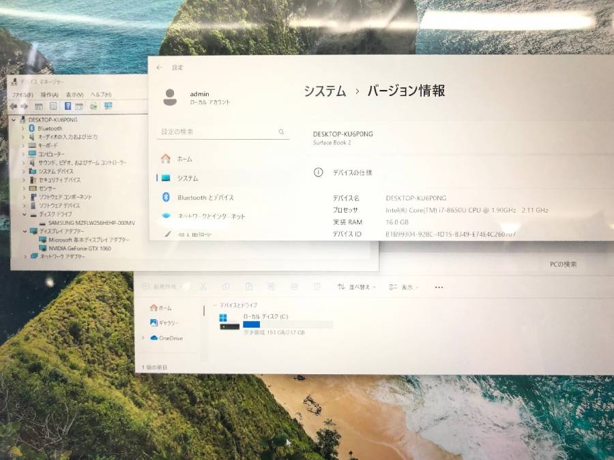Image resolution: width=614 pixels, height=460 pixels.
Task: Click the paste icon in Explorer toolbar
Action: (248, 287)
